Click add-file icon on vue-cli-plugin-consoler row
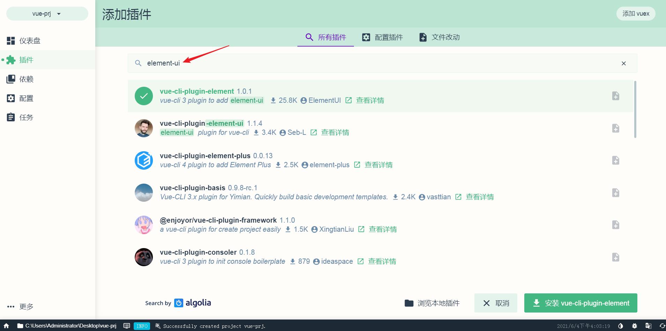This screenshot has height=331, width=666. [x=615, y=257]
